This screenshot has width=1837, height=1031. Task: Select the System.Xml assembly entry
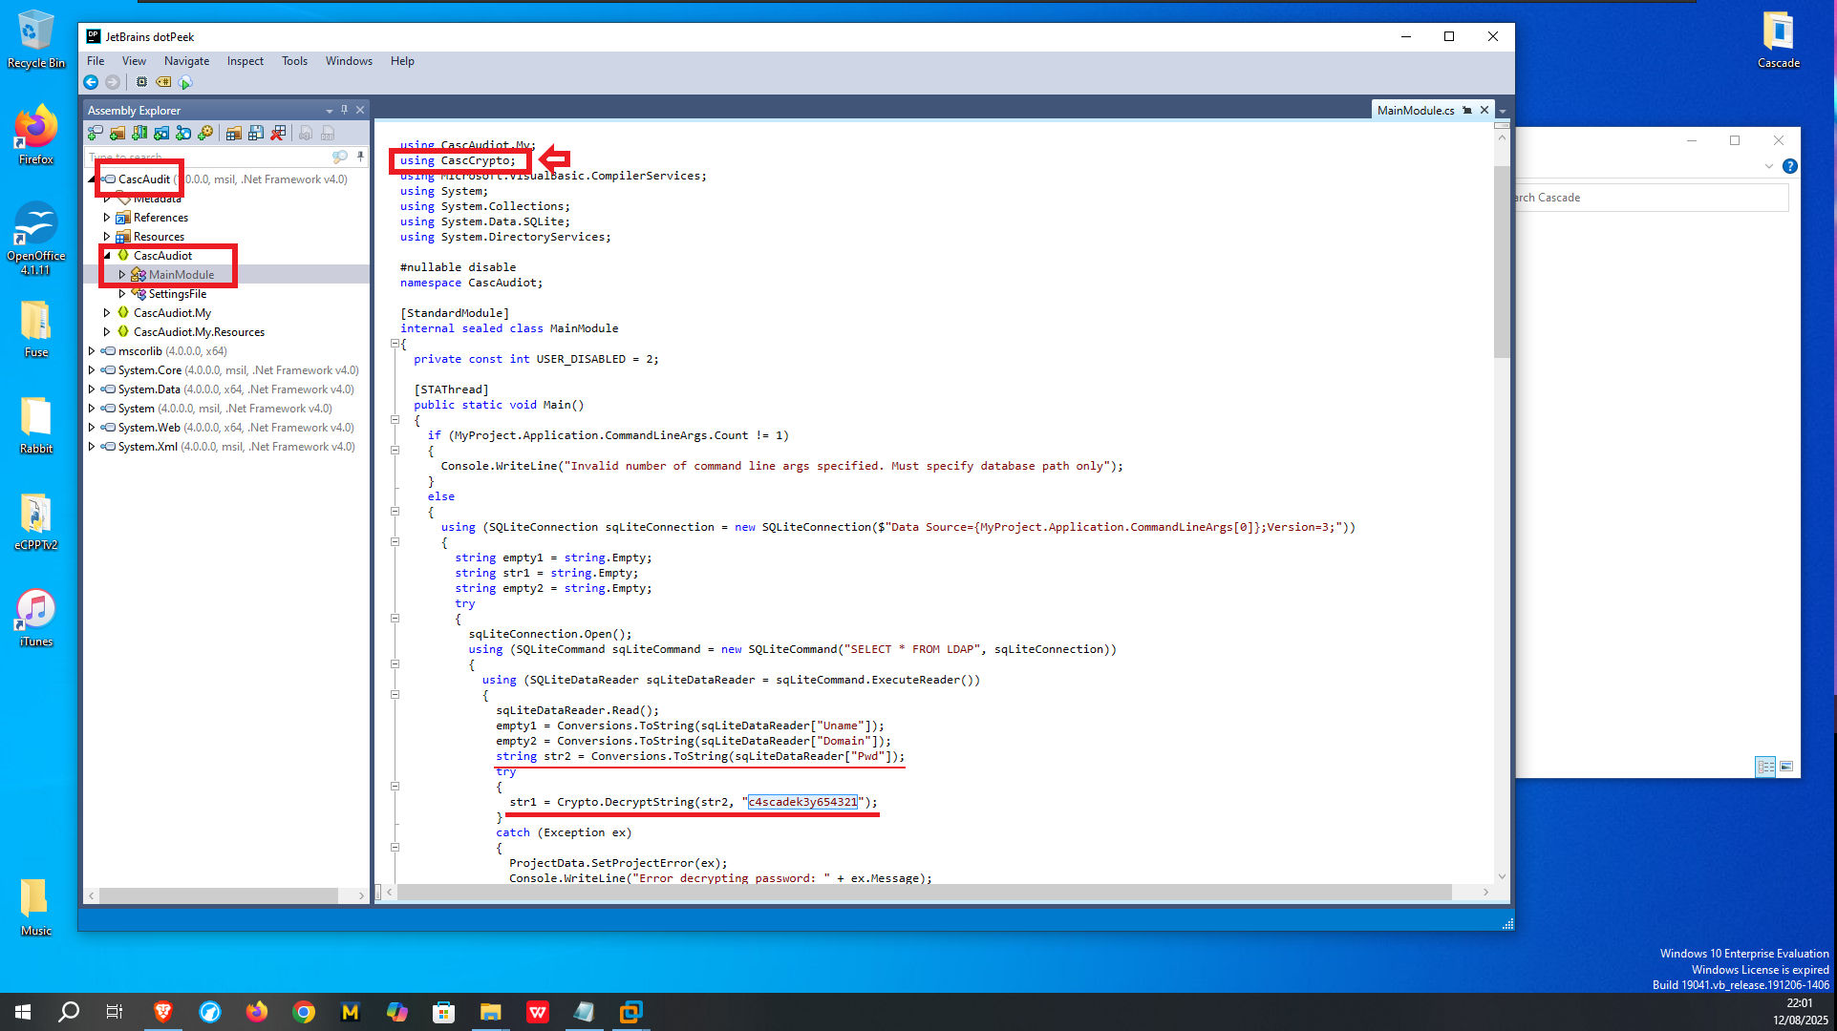pyautogui.click(x=236, y=447)
